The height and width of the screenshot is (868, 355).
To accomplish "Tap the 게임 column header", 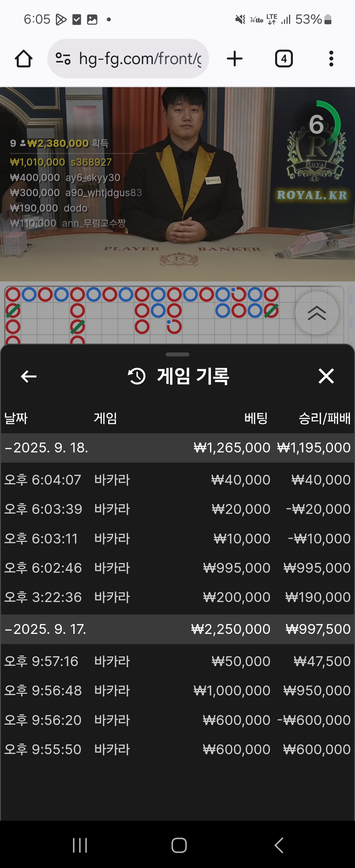I will click(x=106, y=419).
